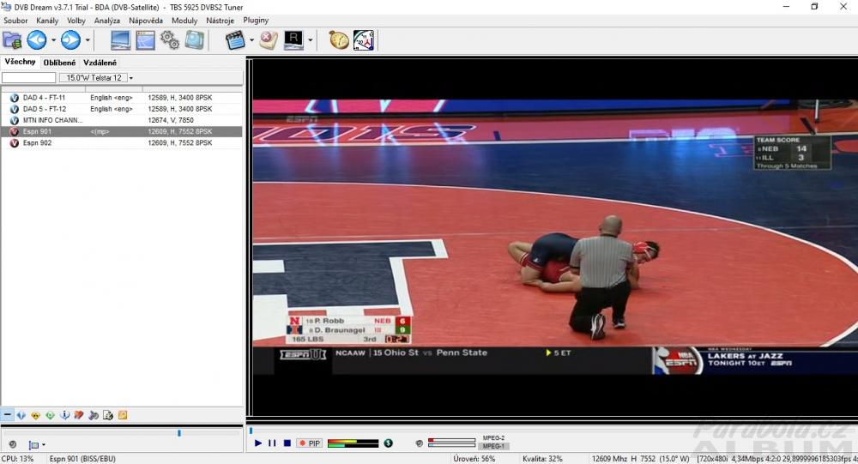Click the minus filter button below channel list
Viewport: 858px width, 464px height.
coord(7,415)
